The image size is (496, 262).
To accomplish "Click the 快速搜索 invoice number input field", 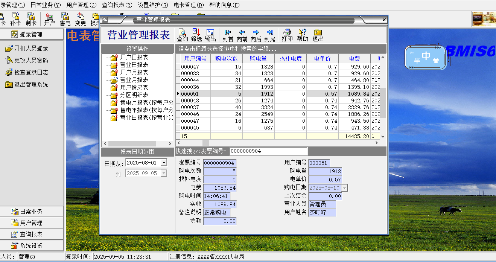I will point(268,151).
